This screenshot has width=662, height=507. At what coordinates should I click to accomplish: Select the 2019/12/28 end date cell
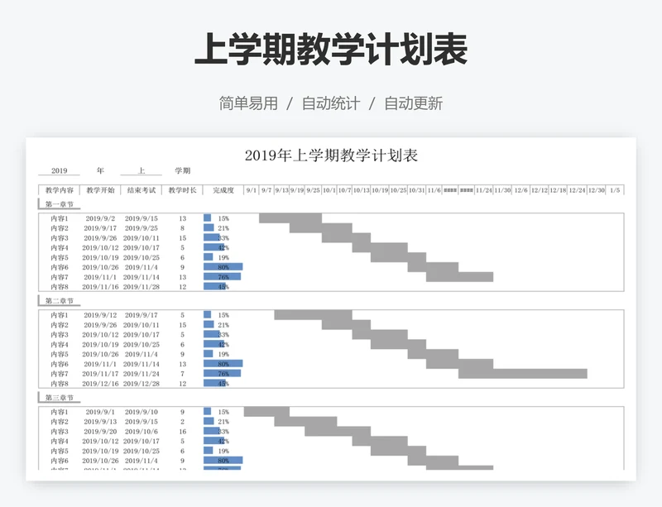[x=141, y=383]
